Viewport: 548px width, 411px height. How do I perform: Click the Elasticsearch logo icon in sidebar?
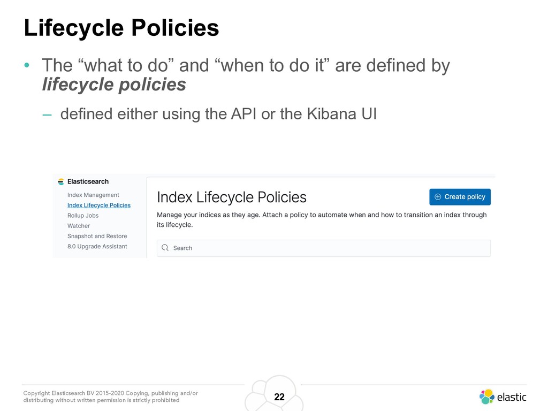[61, 182]
